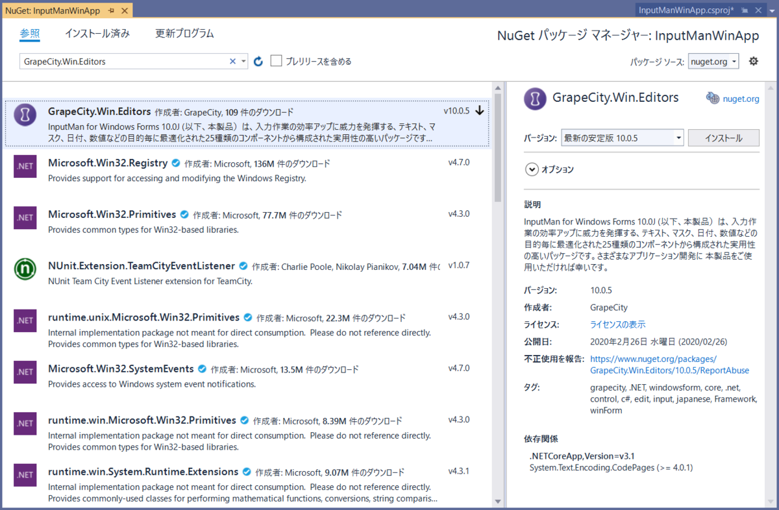Click the runtime.win.Microsoft.Win32.Primitives .NET icon
The image size is (779, 510).
[x=25, y=423]
